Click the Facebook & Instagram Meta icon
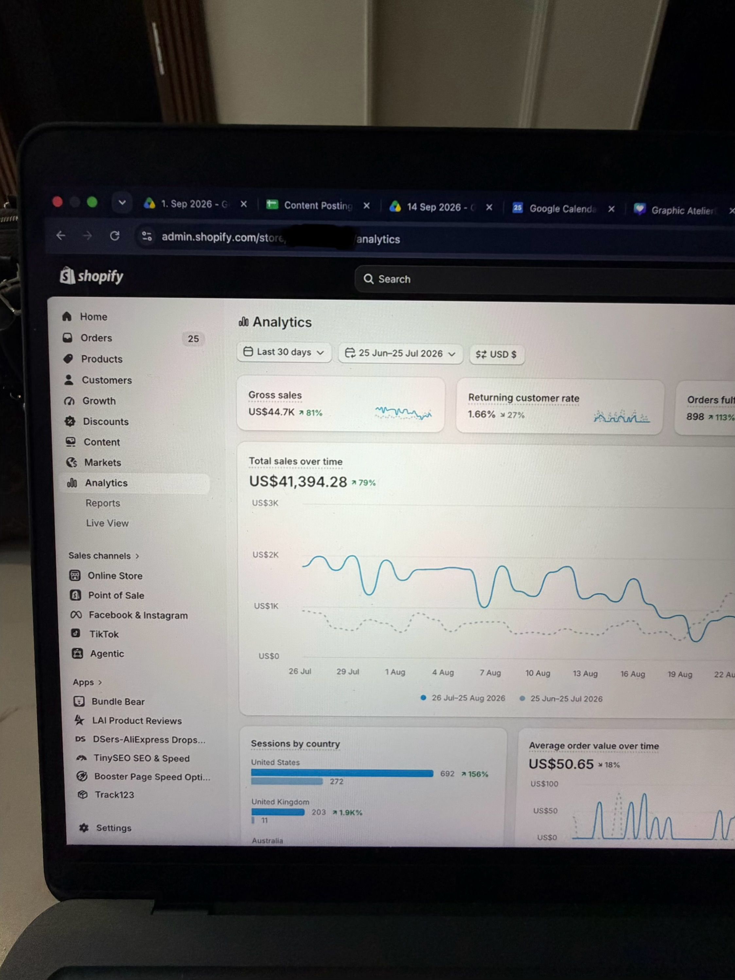This screenshot has height=980, width=735. pyautogui.click(x=76, y=615)
